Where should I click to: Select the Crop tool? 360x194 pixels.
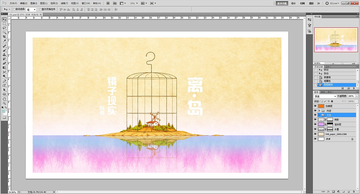click(4, 37)
